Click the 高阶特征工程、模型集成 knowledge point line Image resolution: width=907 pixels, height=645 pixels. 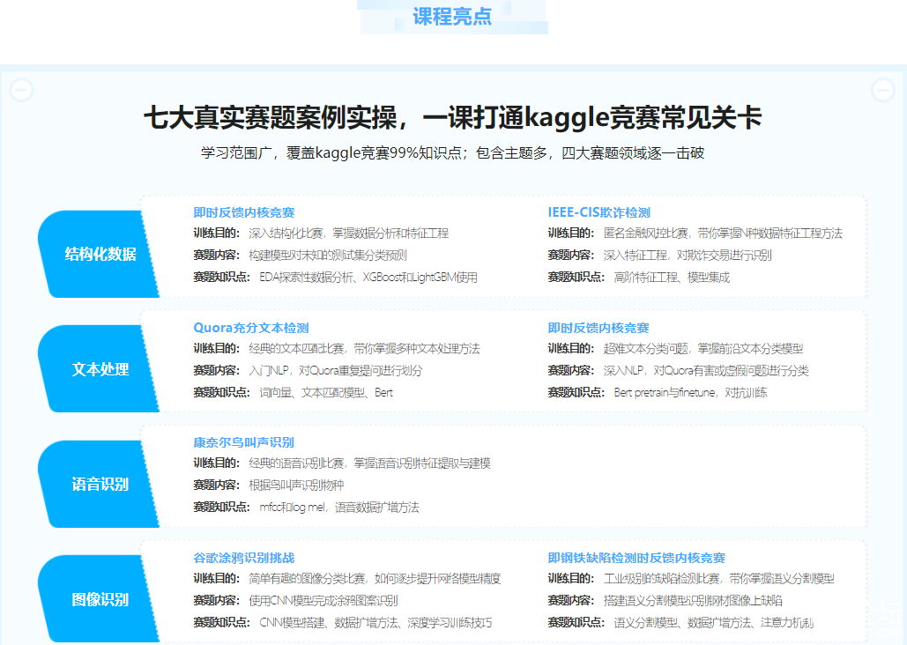[x=672, y=277]
